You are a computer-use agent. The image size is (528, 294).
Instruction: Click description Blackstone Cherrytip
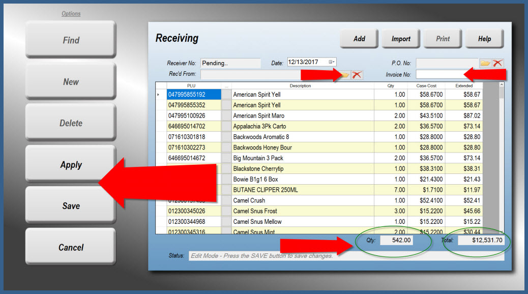[x=258, y=169]
